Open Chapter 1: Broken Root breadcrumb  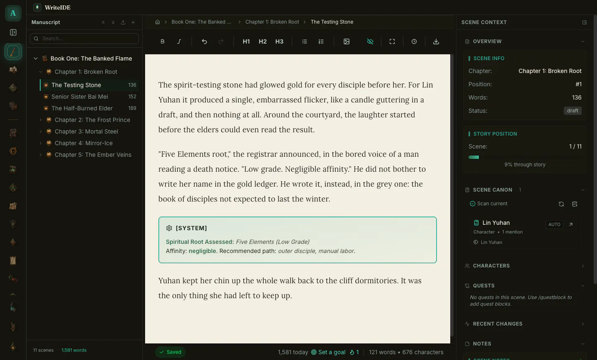272,22
